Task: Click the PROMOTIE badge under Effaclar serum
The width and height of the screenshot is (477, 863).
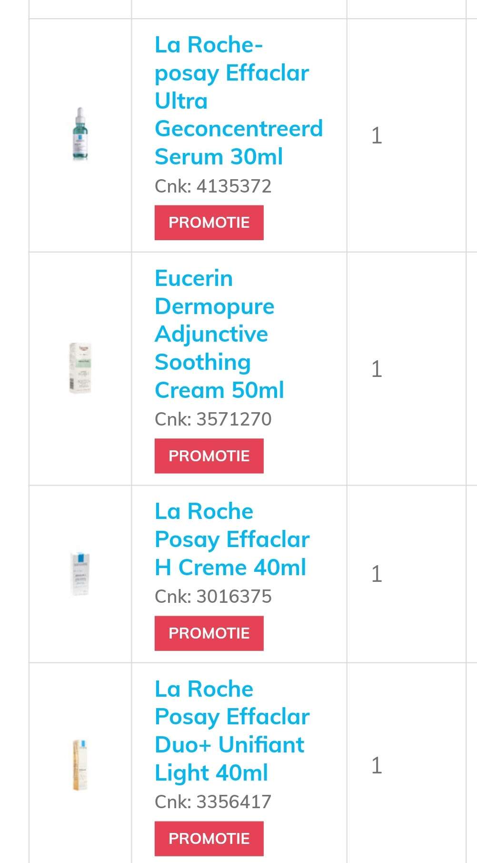Action: 209,223
